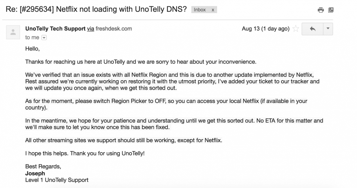This screenshot has width=357, height=188.
Task: Click the bold signature name Joseph
Action: point(35,173)
